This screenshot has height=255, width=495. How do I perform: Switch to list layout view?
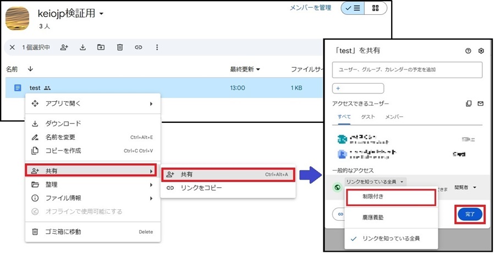pos(352,8)
